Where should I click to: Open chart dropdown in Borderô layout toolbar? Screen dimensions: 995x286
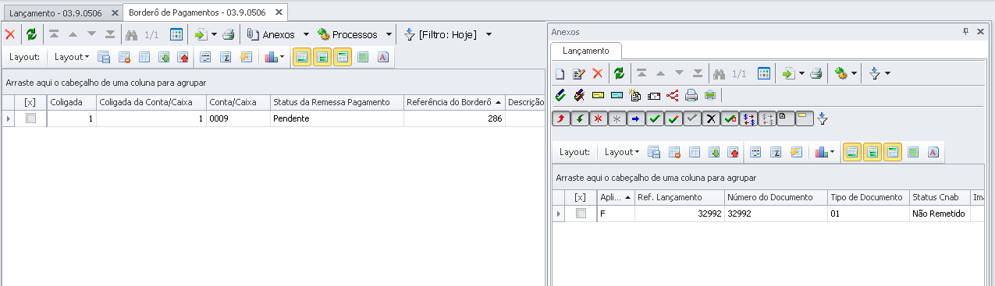tap(283, 57)
